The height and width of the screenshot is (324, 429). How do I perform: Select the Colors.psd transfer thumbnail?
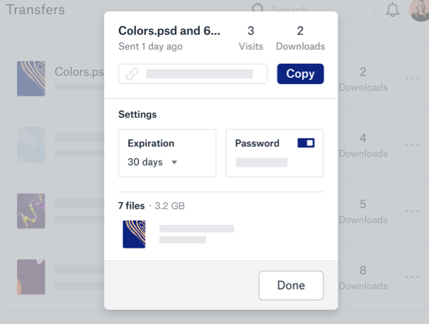point(31,79)
